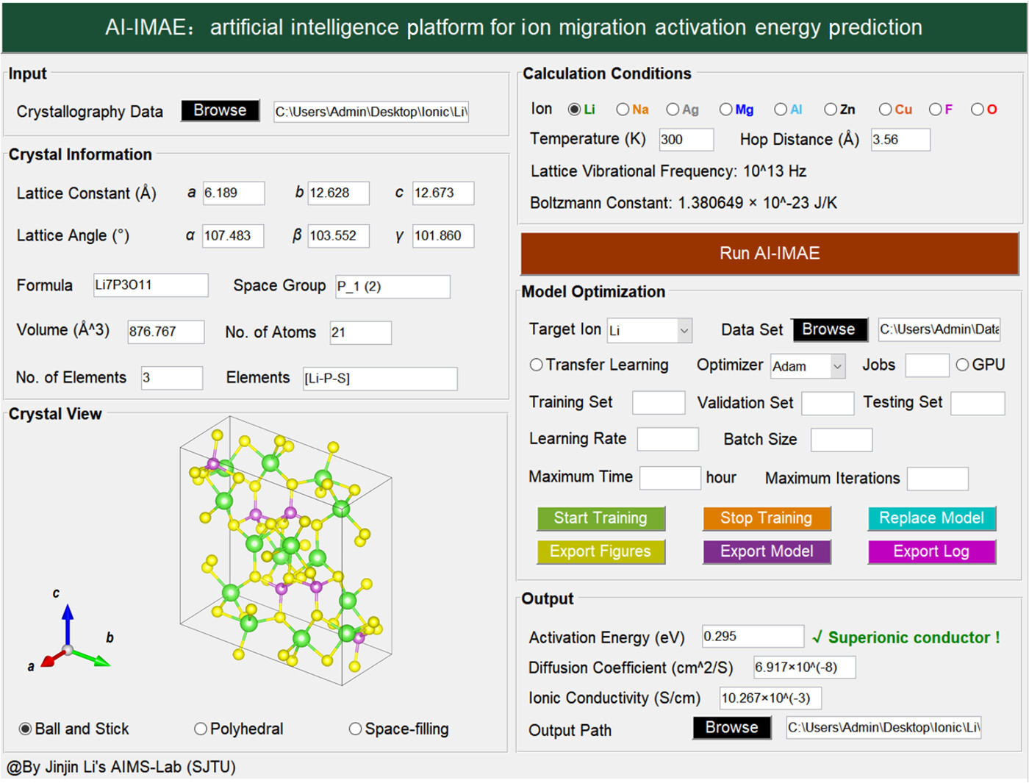
Task: Click the Learning Rate input field
Action: (x=667, y=439)
